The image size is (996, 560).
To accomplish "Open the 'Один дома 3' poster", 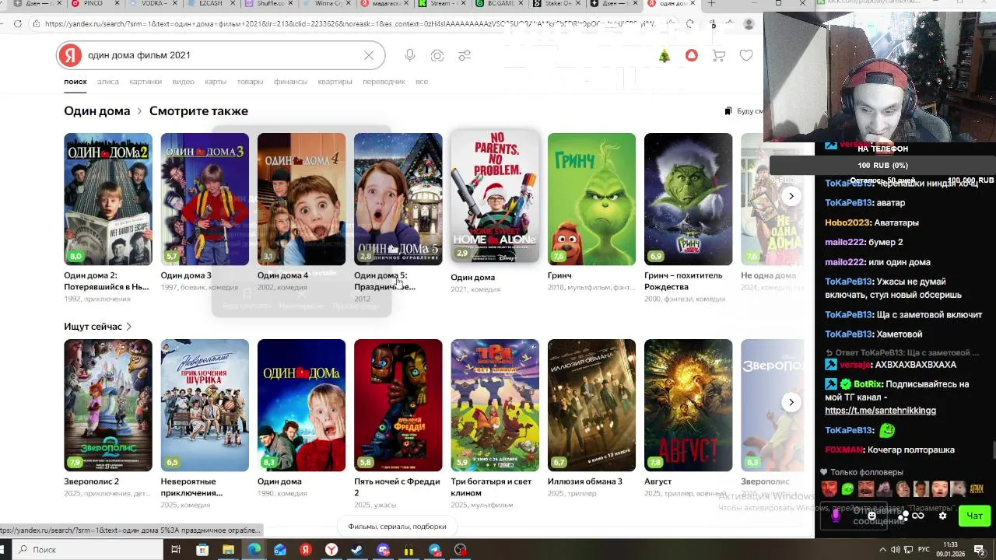I will [x=205, y=199].
